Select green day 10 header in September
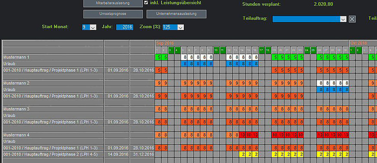Image resolution: width=377 pixels, height=163 pixels. pyautogui.click(x=217, y=50)
